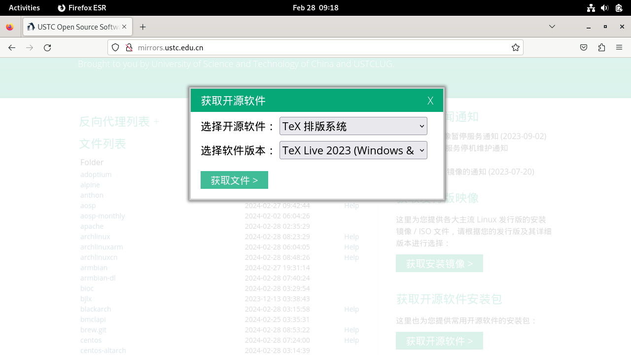Open the archlinuxcn folder link
631x355 pixels.
pyautogui.click(x=99, y=257)
